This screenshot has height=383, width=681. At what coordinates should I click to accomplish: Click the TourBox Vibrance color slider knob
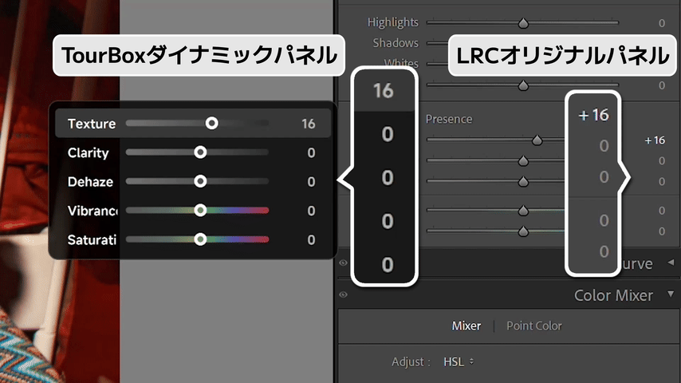point(200,211)
